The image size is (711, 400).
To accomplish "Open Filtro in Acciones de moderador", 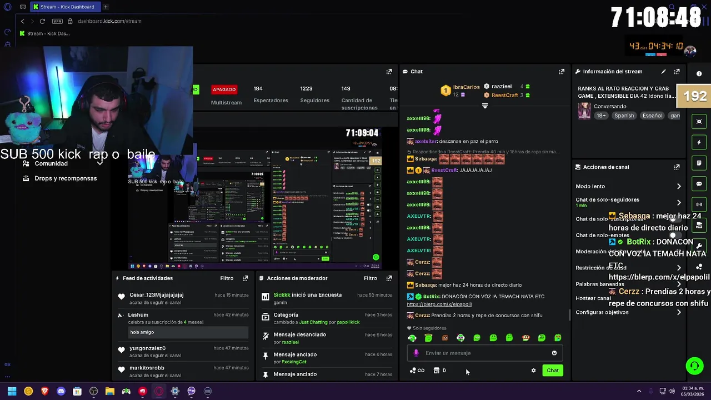I will tap(370, 278).
